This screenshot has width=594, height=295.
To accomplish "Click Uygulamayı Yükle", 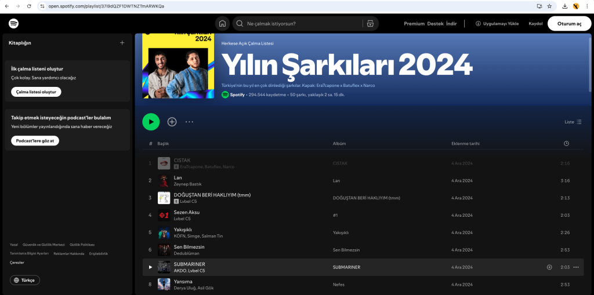I will [497, 24].
